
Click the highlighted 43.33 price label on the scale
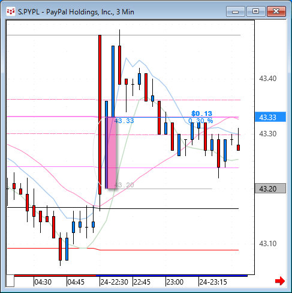point(270,117)
